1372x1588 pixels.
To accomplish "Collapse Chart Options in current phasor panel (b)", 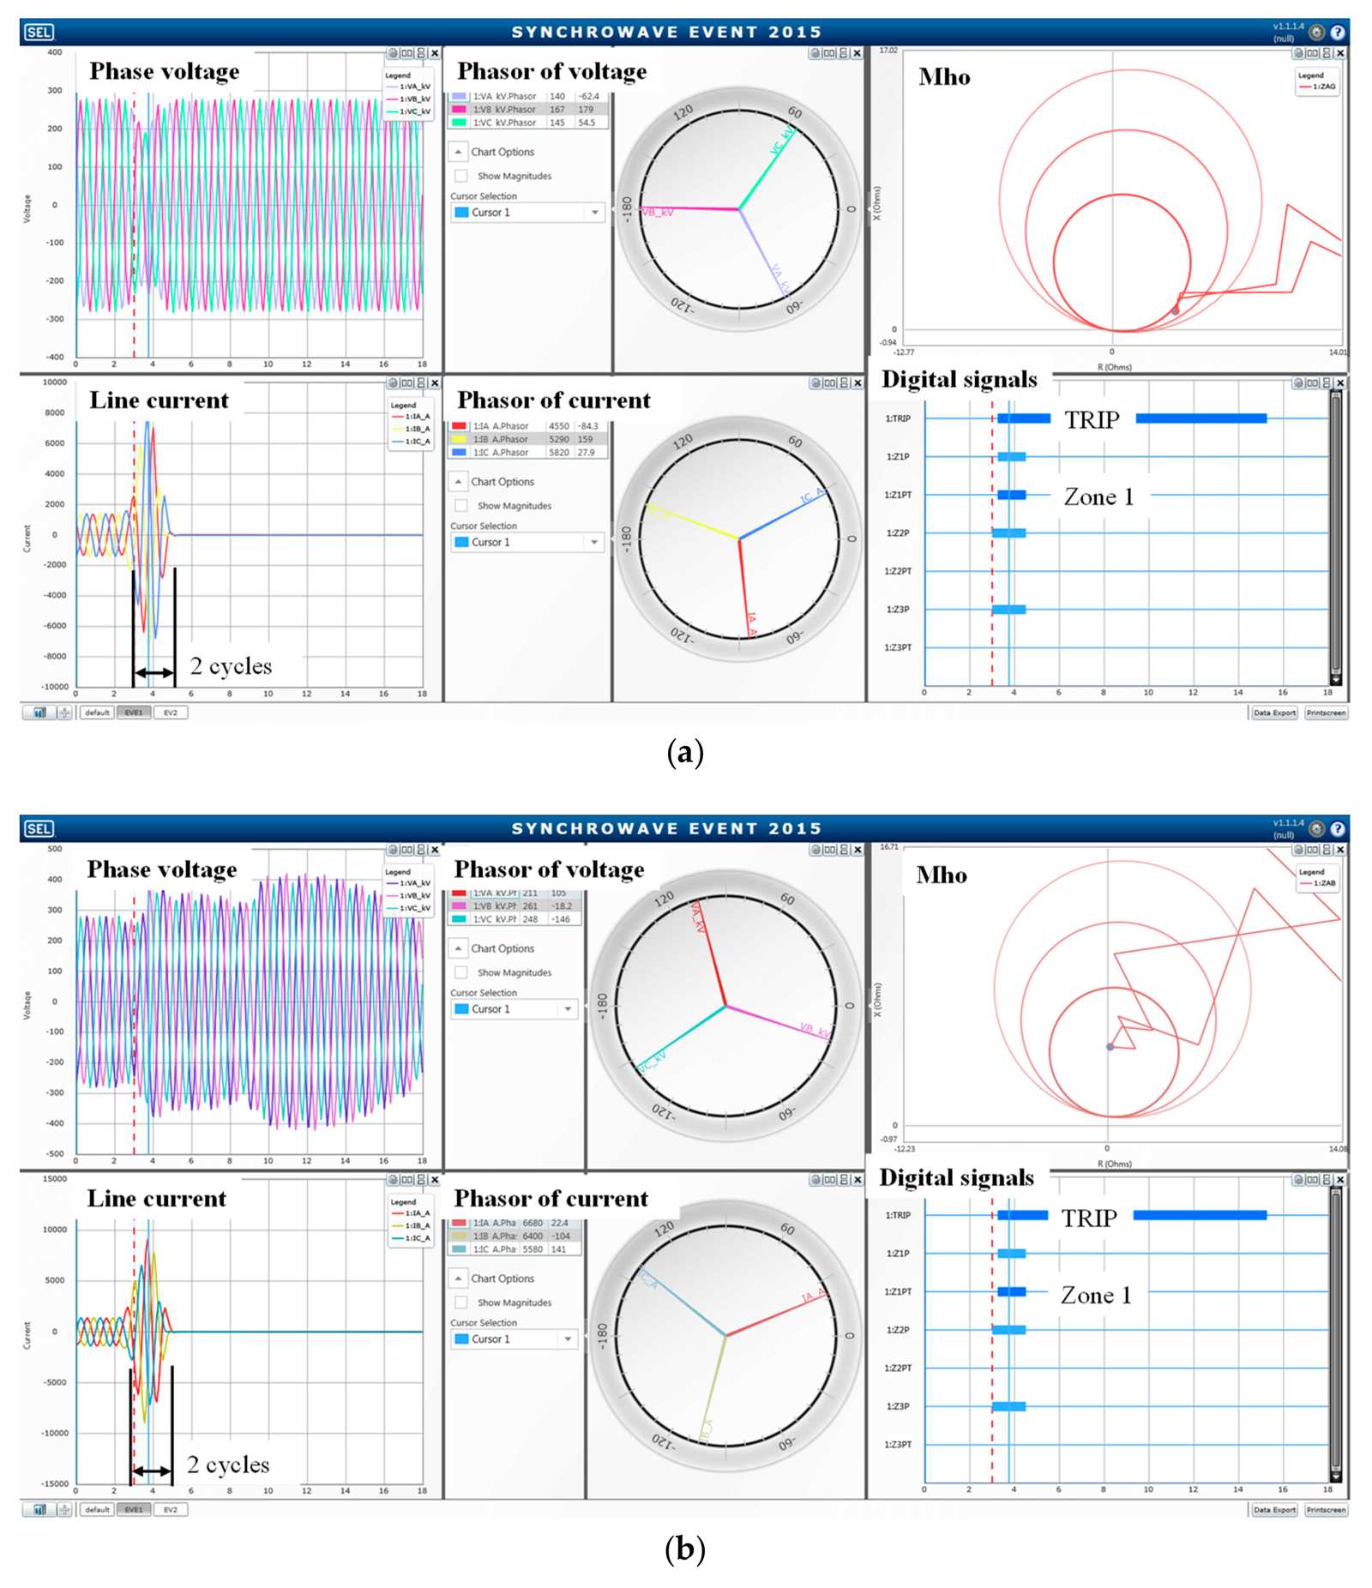I will pos(458,1278).
